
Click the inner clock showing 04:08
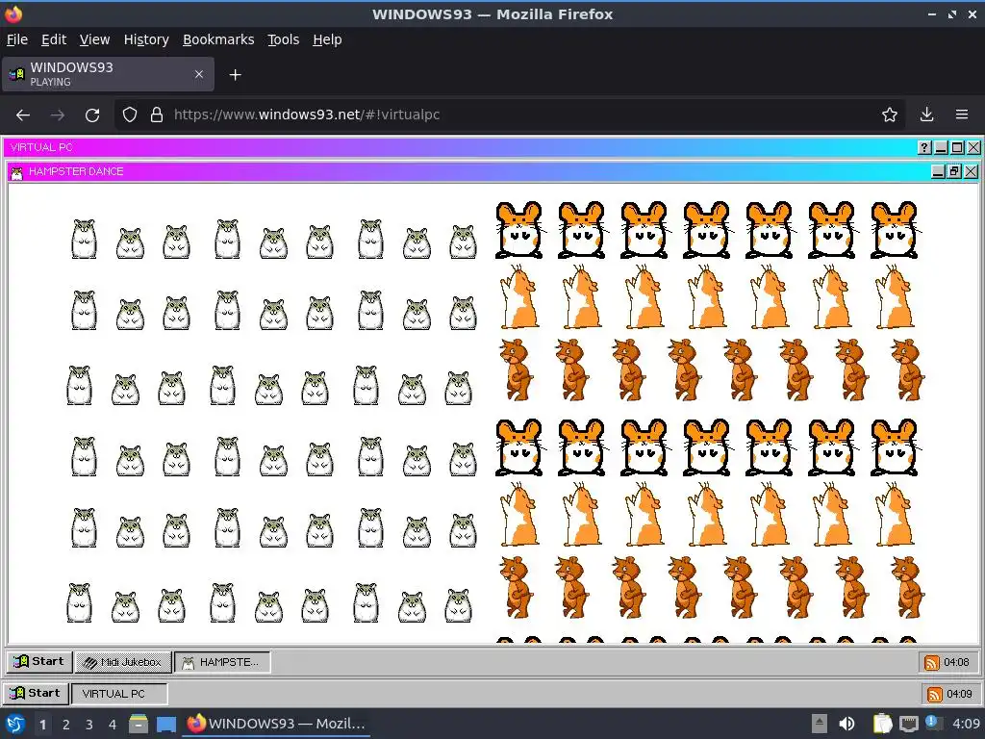coord(956,662)
